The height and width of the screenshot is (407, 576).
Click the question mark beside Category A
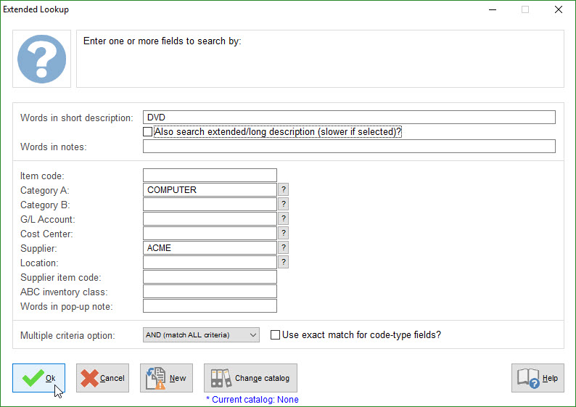point(284,189)
